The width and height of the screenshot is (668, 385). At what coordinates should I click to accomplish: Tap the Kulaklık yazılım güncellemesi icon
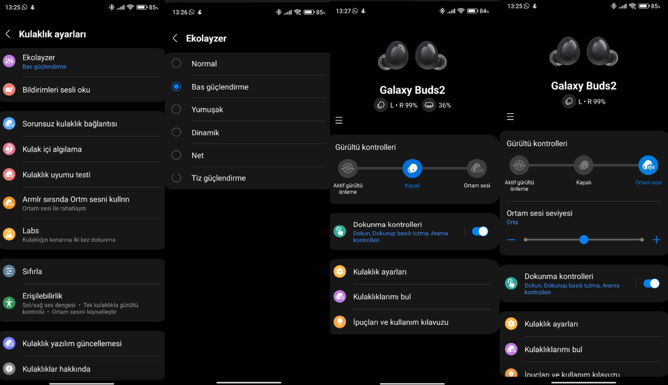[x=9, y=344]
